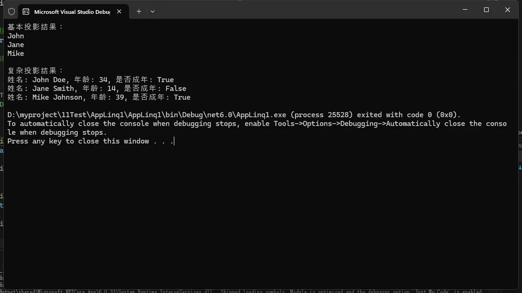Click the 复杂投影结果 heading line
522x293 pixels.
pos(35,71)
